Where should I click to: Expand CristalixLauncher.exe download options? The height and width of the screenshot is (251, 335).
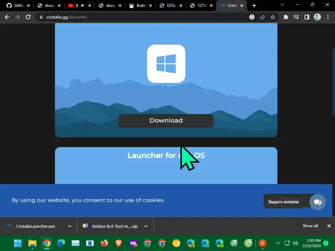[70, 226]
